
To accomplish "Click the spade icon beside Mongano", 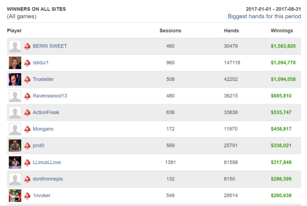I will (x=27, y=129).
